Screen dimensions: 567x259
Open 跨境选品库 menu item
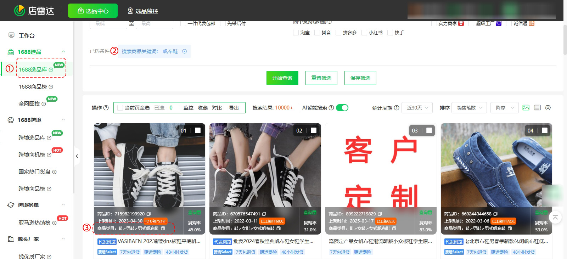point(32,137)
